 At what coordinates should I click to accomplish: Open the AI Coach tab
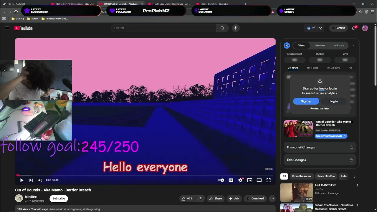(339, 45)
